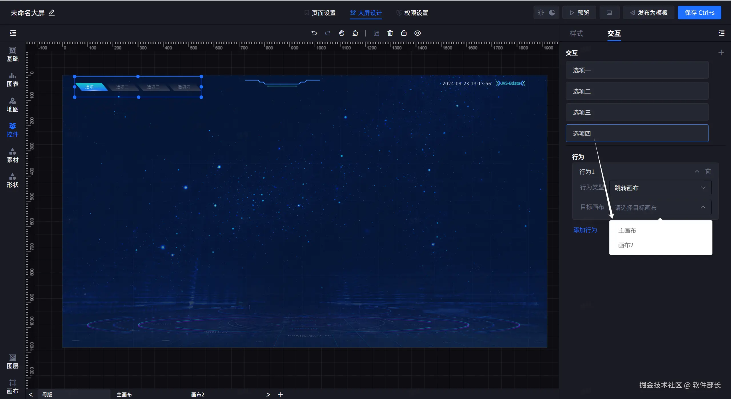Click the undo arrow icon
The height and width of the screenshot is (399, 731).
314,33
